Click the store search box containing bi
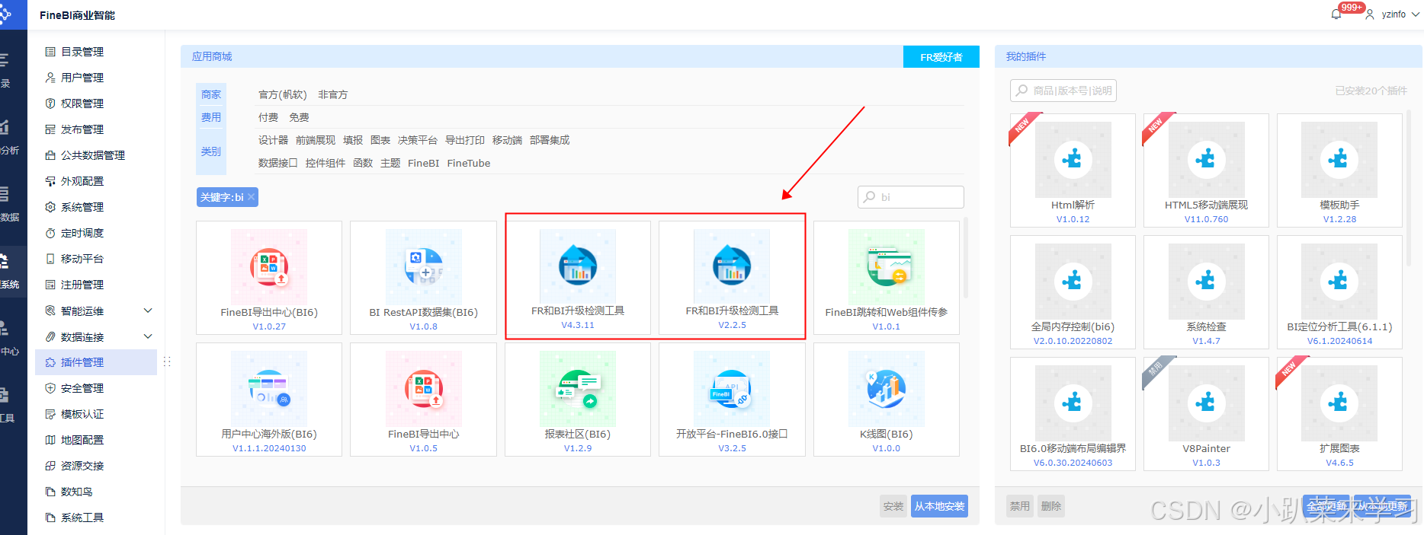This screenshot has height=535, width=1424. (911, 197)
